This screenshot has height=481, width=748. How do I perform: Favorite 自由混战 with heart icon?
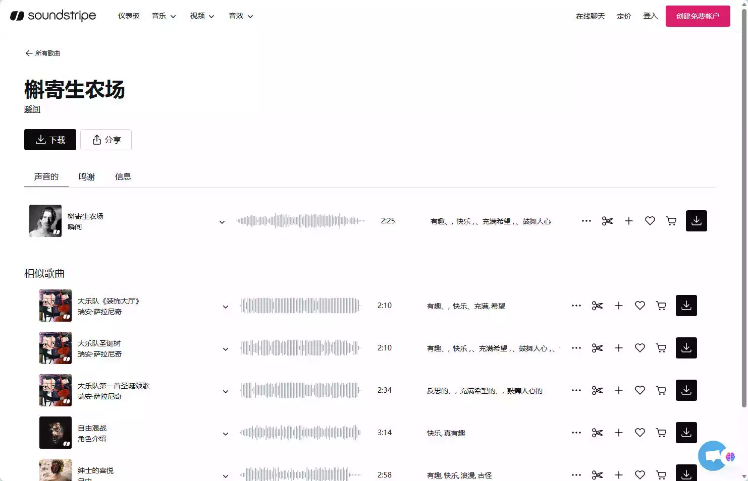tap(640, 433)
